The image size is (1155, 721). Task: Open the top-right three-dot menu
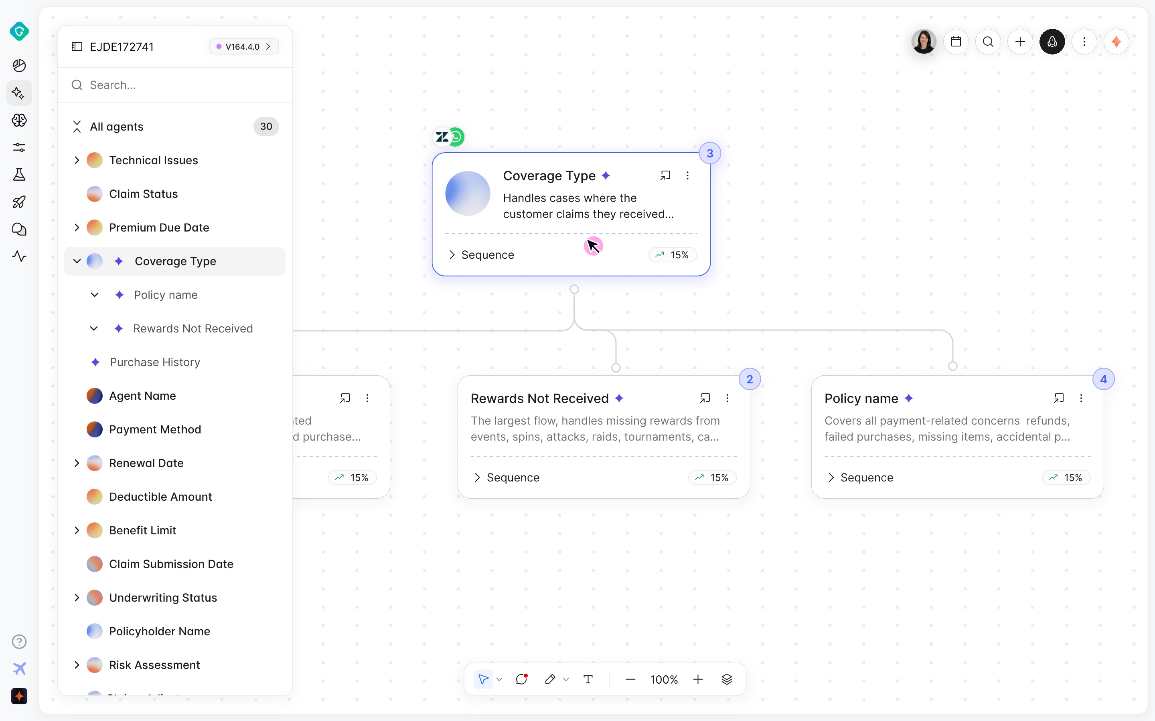click(x=1084, y=42)
